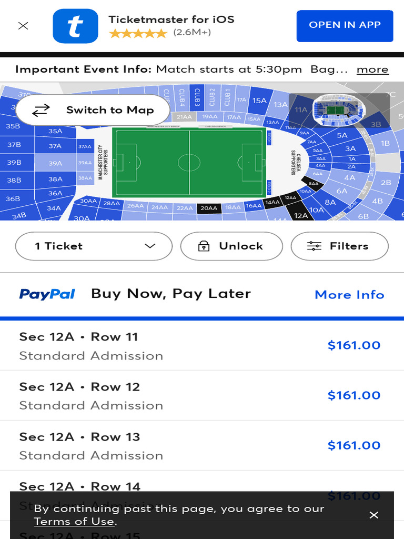Click the PayPal logo
Viewport: 404px width, 539px height.
click(47, 294)
